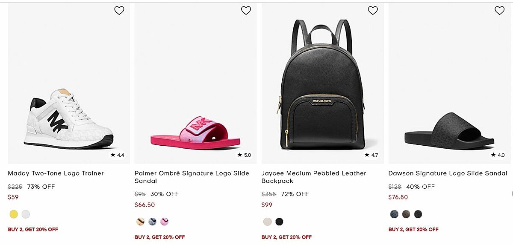Click heart icon on Jaycee Backpack
The height and width of the screenshot is (245, 513).
pyautogui.click(x=373, y=11)
